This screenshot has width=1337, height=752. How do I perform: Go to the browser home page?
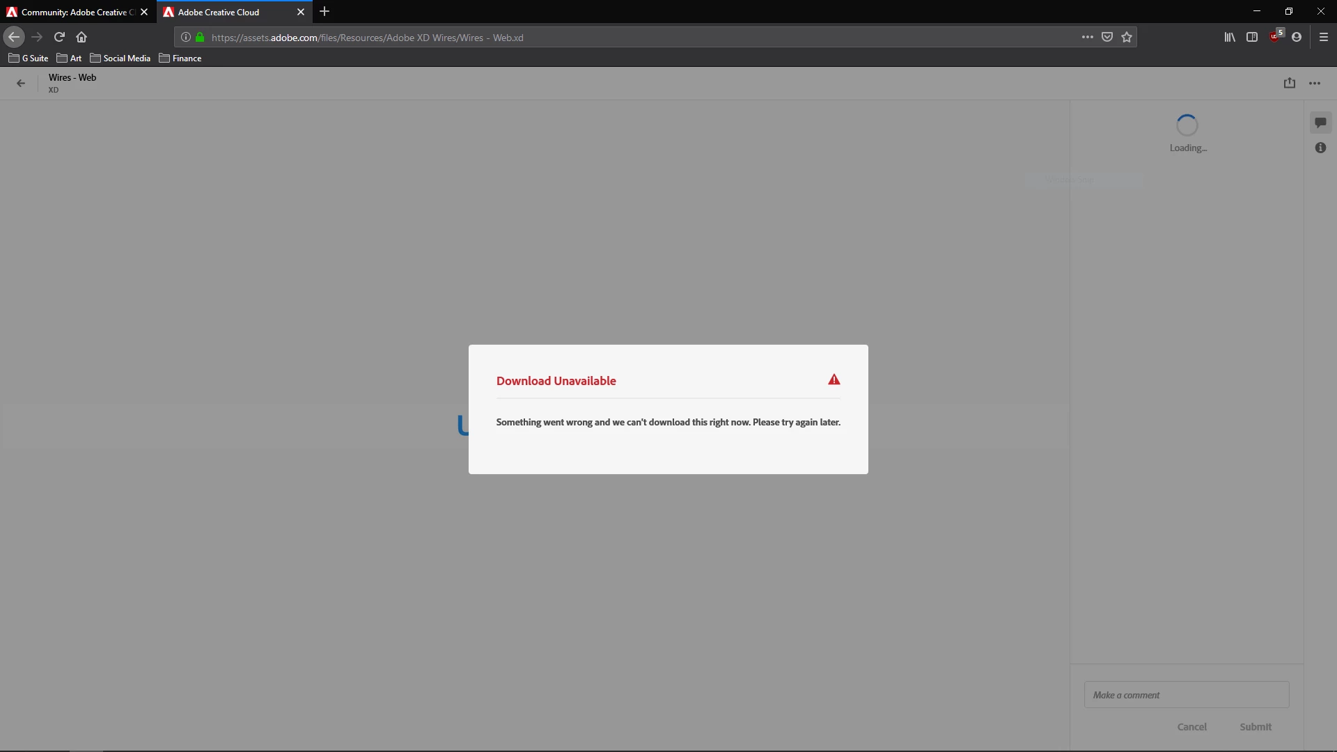point(81,37)
